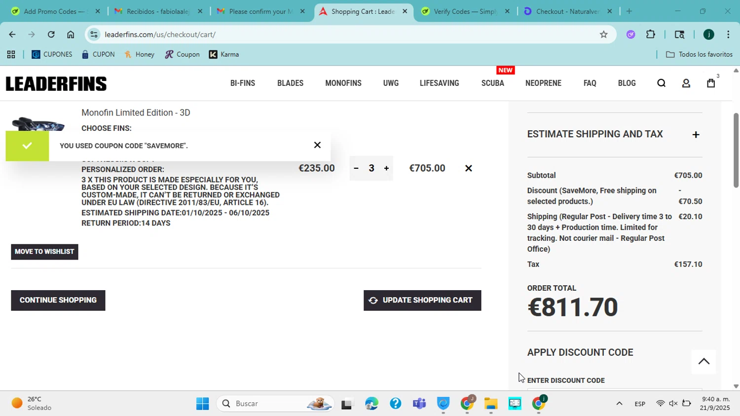Open the Windows Start menu
Screen dimensions: 740x416
pos(202,404)
